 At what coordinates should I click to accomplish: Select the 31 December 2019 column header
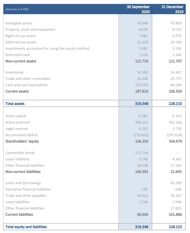point(172,9)
